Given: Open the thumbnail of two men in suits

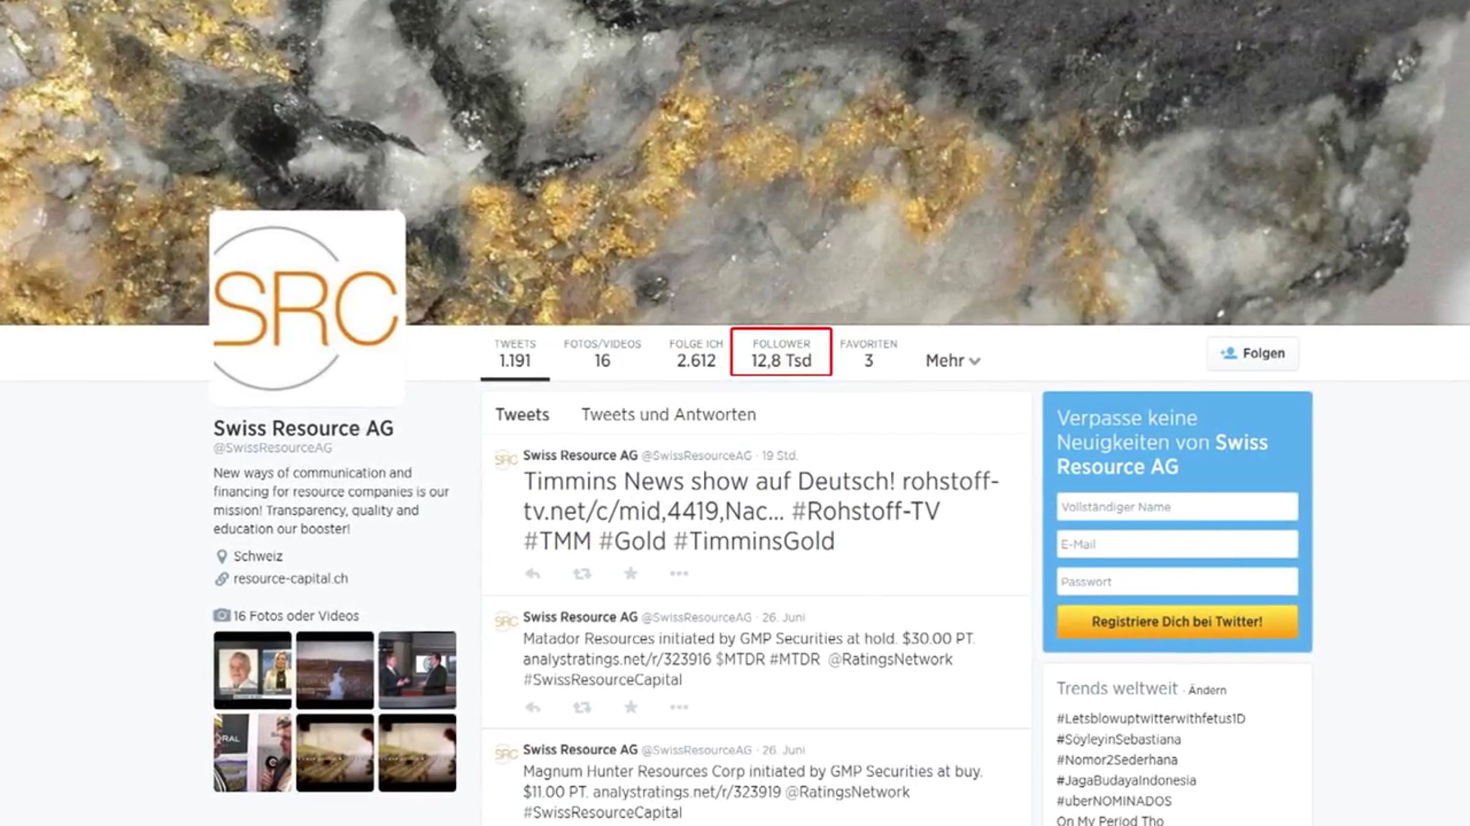Looking at the screenshot, I should coord(417,670).
